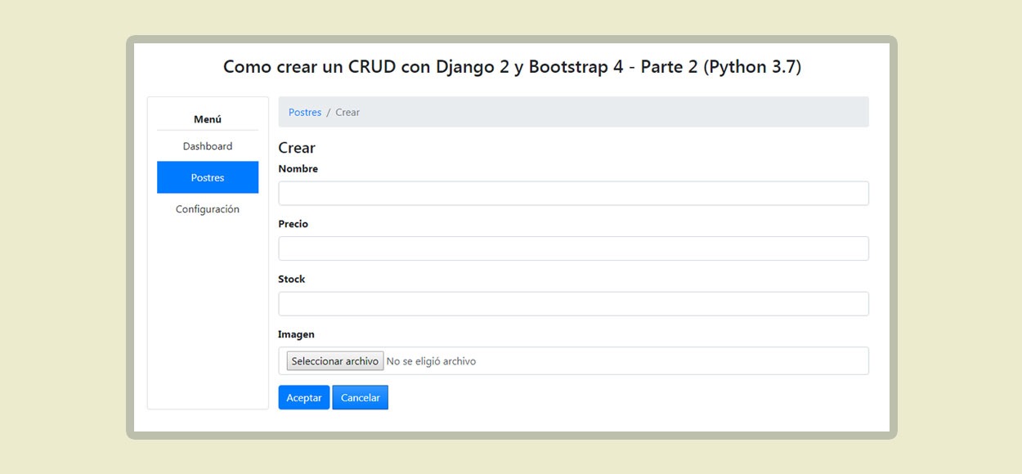Click the Precio field label
1022x474 pixels.
(x=294, y=224)
